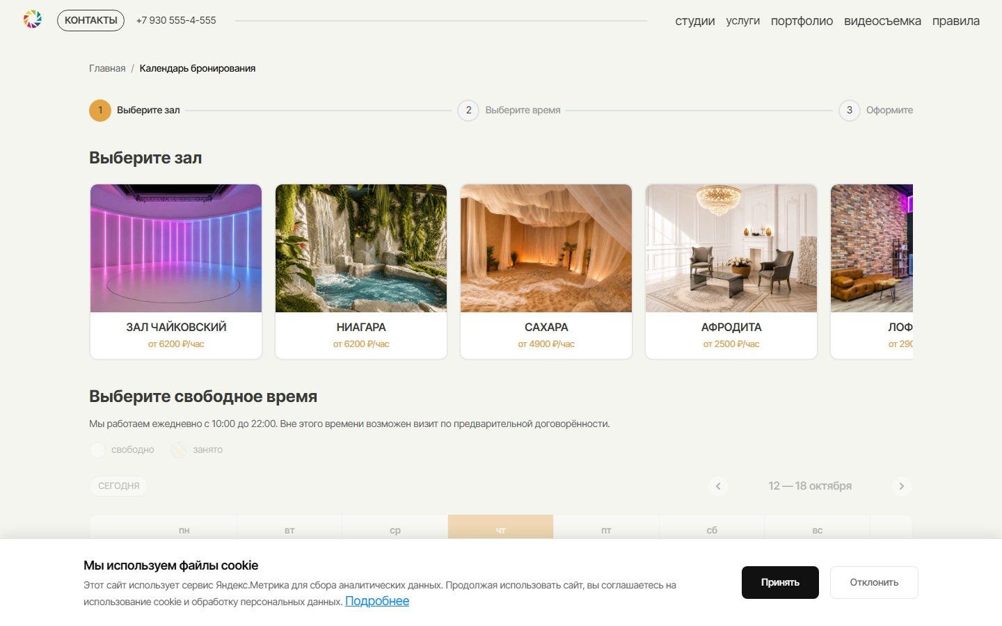Screen dimensions: 1002x626
Task: Select step 3 circle in progress bar
Action: pos(849,110)
